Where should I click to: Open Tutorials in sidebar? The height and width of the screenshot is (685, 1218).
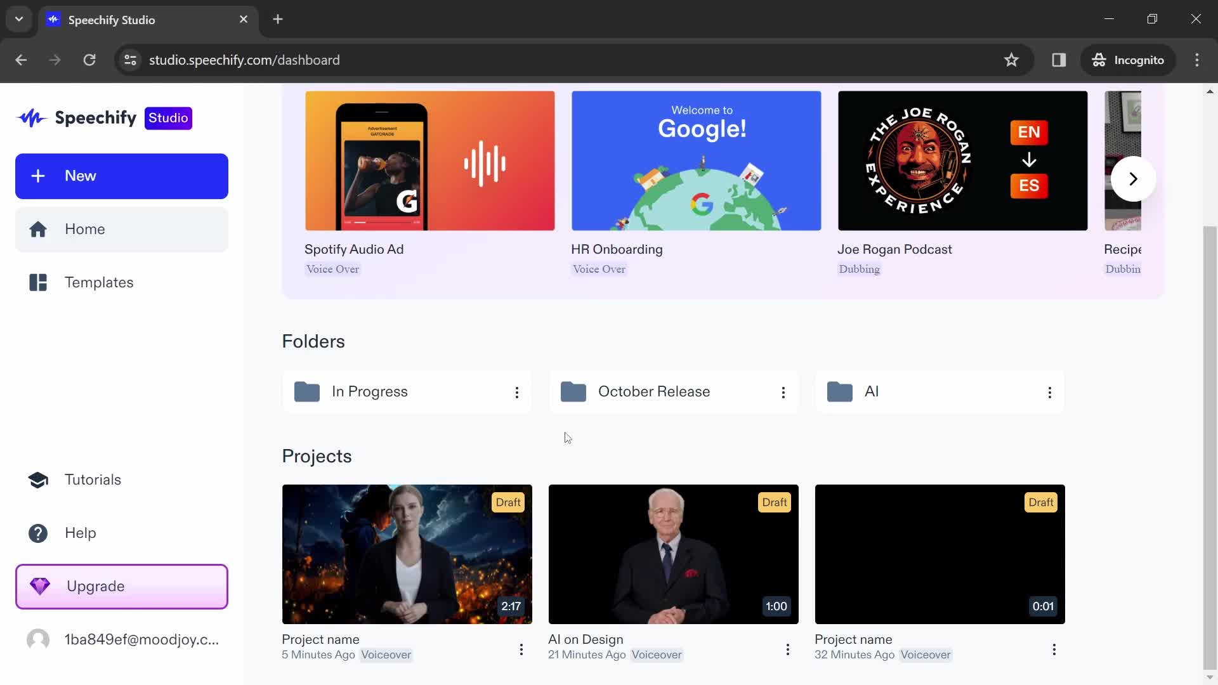pyautogui.click(x=122, y=480)
